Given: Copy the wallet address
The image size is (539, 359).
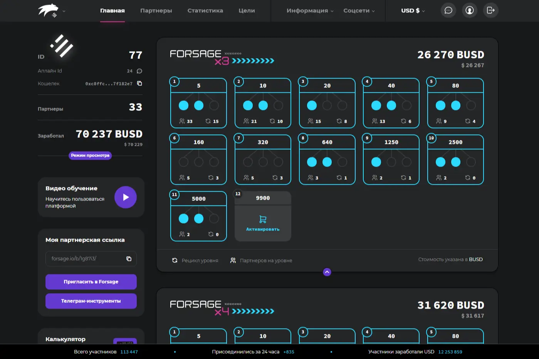Looking at the screenshot, I should [139, 83].
